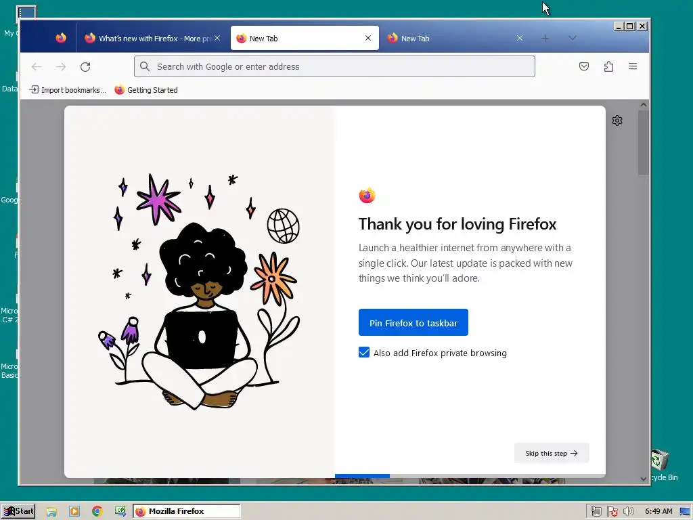Switch to the second New Tab tab

(455, 39)
